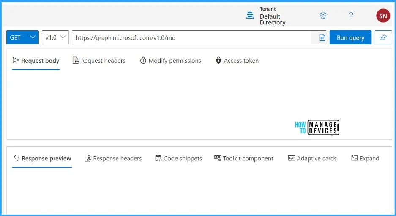Click the graph.microsoft.com query URL field
396x216 pixels.
click(x=191, y=37)
